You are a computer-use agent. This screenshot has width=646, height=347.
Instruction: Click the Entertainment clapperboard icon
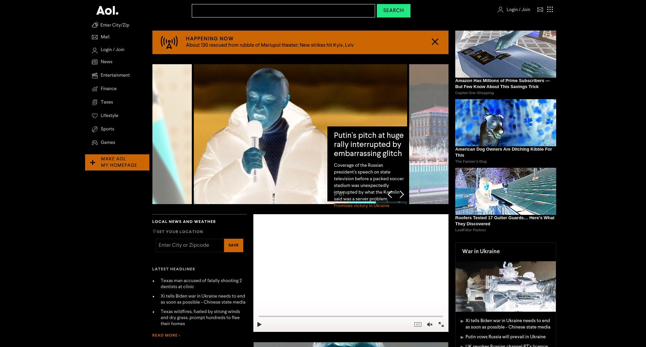click(95, 75)
